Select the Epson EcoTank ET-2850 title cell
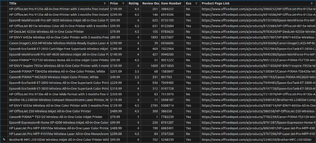The width and height of the screenshot is (316, 143). pos(58,49)
